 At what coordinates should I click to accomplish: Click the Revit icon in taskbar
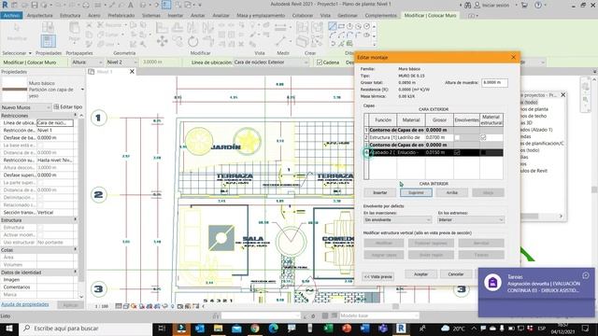(401, 329)
